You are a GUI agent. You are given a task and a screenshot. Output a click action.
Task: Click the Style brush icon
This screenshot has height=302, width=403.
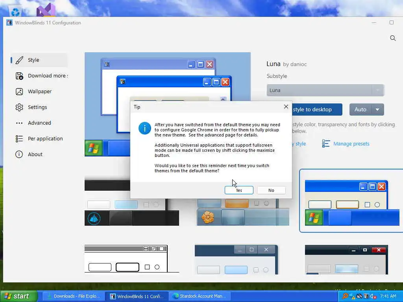pyautogui.click(x=19, y=60)
